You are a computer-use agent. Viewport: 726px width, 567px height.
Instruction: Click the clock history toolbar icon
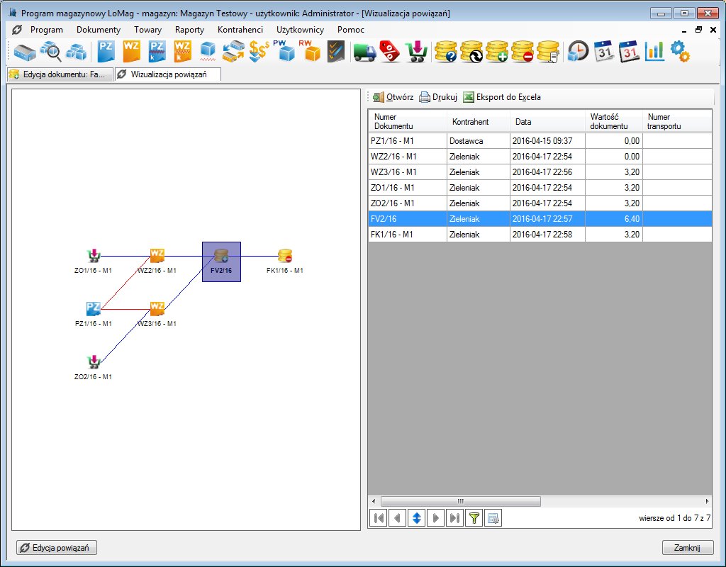tap(579, 52)
